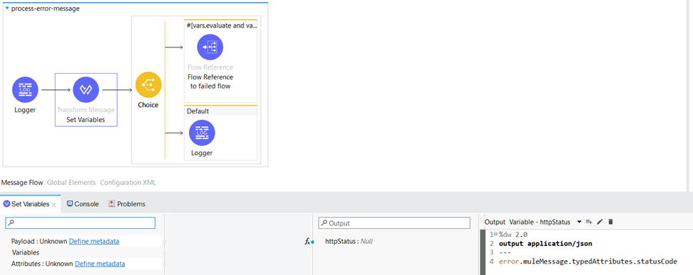Click Define metadata link for Attributes
The height and width of the screenshot is (275, 693).
pos(100,264)
